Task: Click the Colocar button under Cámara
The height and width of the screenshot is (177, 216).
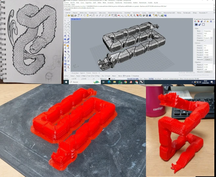Action: 208,59
